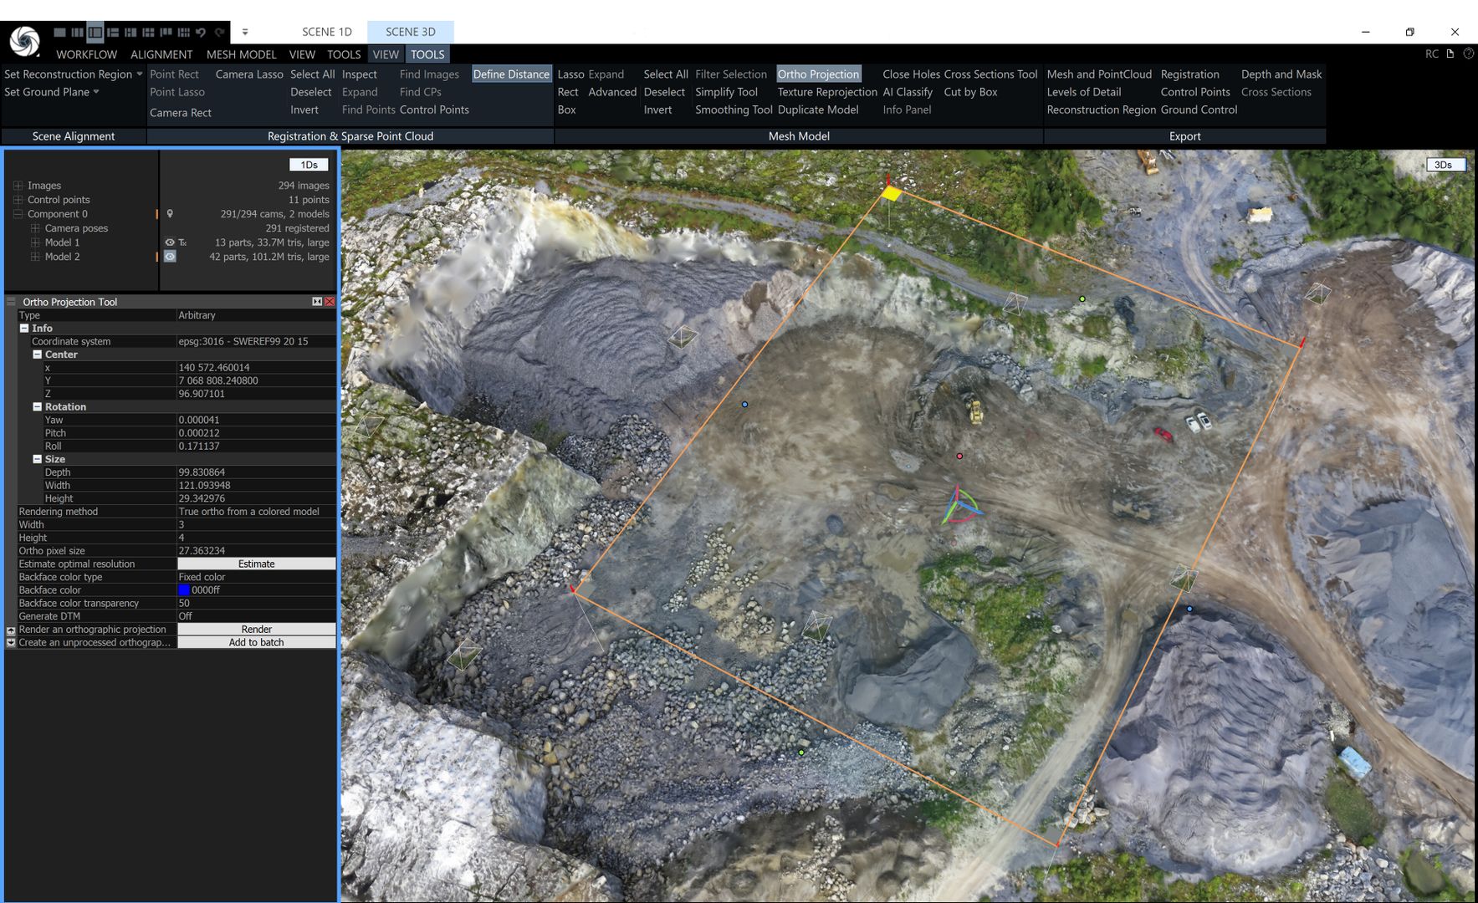1478x903 pixels.
Task: Select the single-pane layout icon
Action: coord(59,32)
